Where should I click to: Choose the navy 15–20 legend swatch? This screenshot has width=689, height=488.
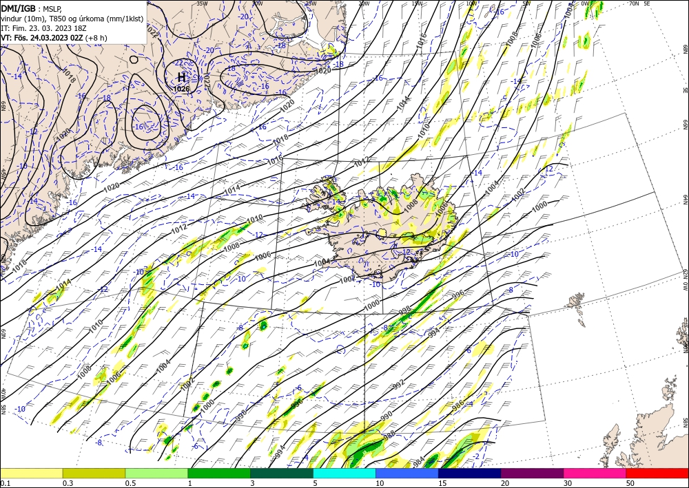pos(470,473)
